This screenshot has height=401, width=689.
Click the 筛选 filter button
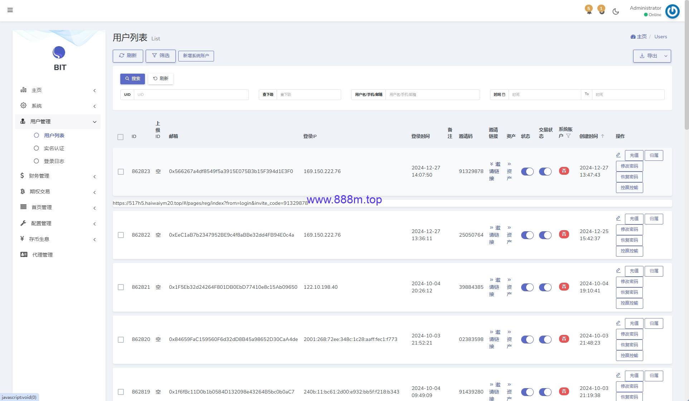click(160, 56)
